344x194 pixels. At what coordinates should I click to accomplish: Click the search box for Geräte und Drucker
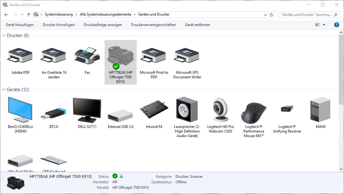[x=309, y=15]
